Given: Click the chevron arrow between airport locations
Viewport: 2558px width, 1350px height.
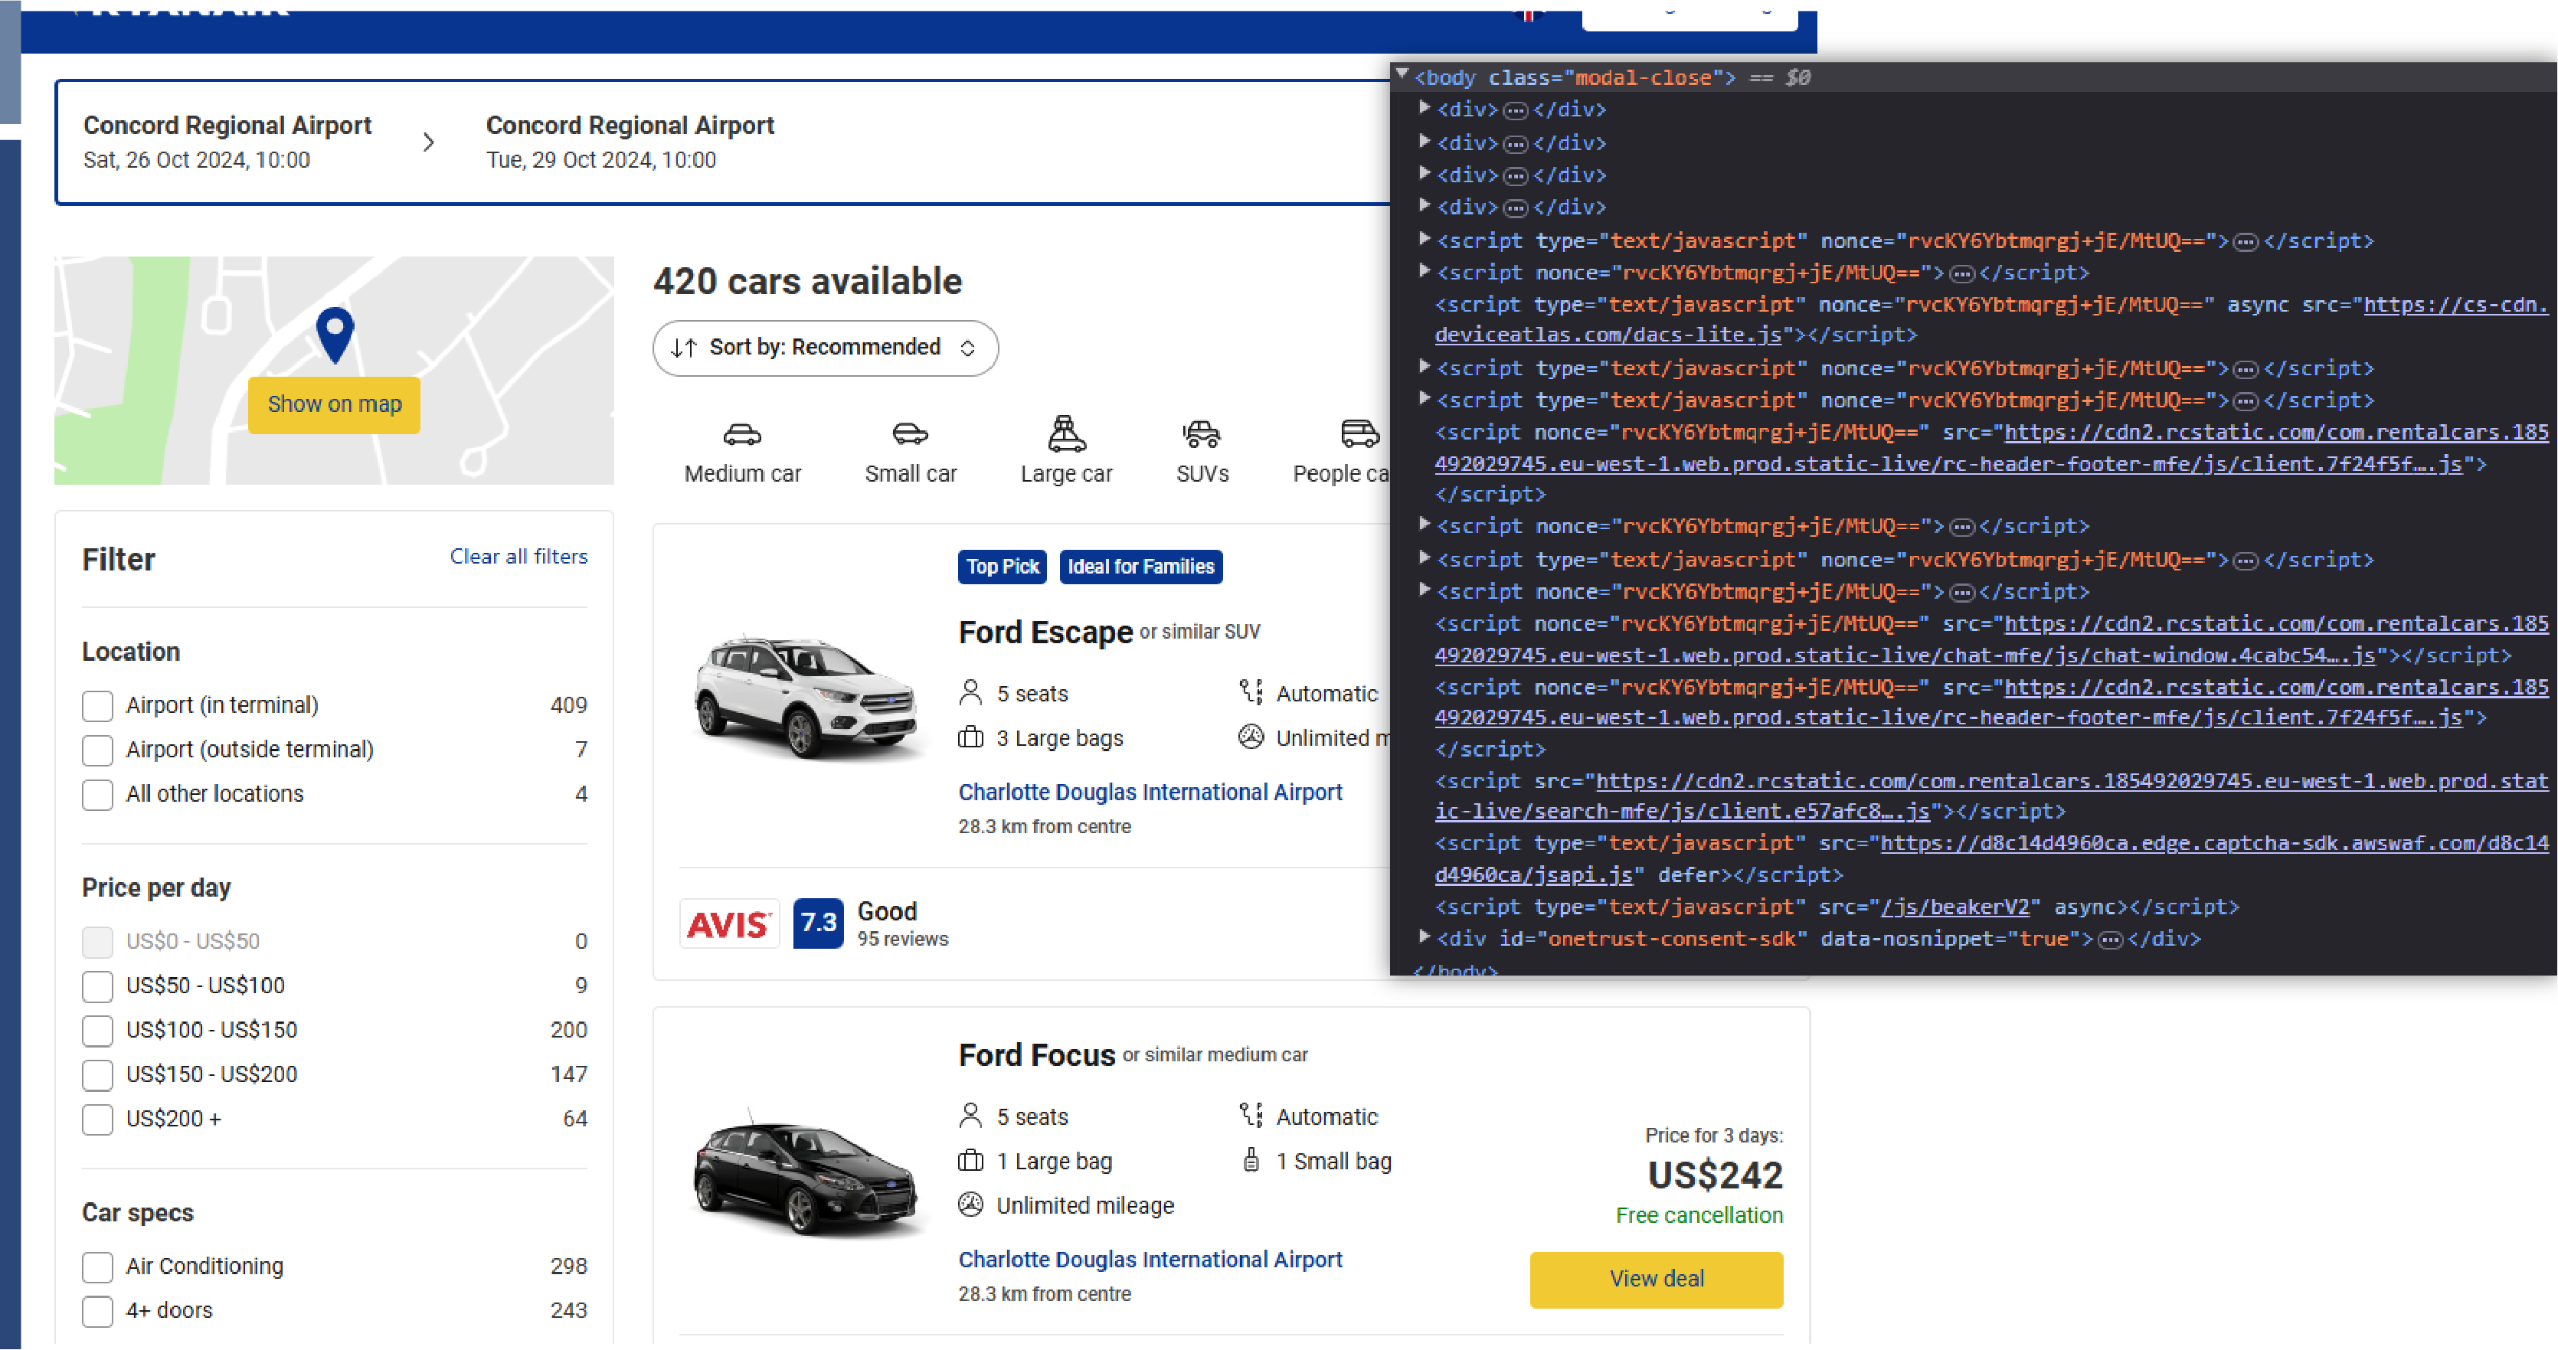Looking at the screenshot, I should click(x=428, y=143).
